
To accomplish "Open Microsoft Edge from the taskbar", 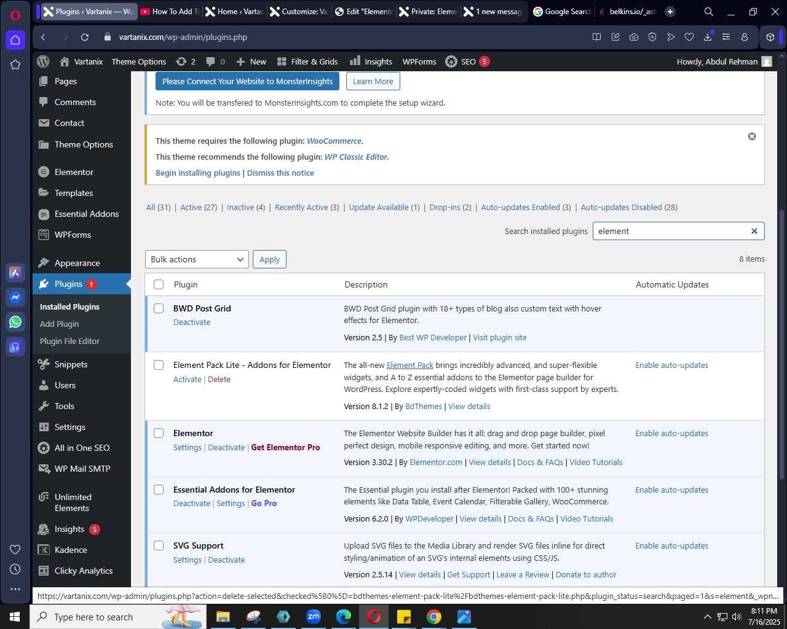I will [x=344, y=616].
